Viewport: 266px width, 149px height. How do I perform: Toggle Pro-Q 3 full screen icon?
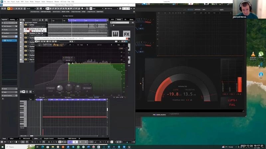[124, 45]
